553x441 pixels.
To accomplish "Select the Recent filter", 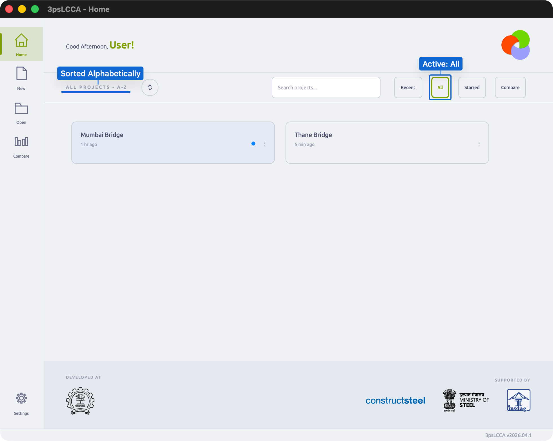I will 408,87.
